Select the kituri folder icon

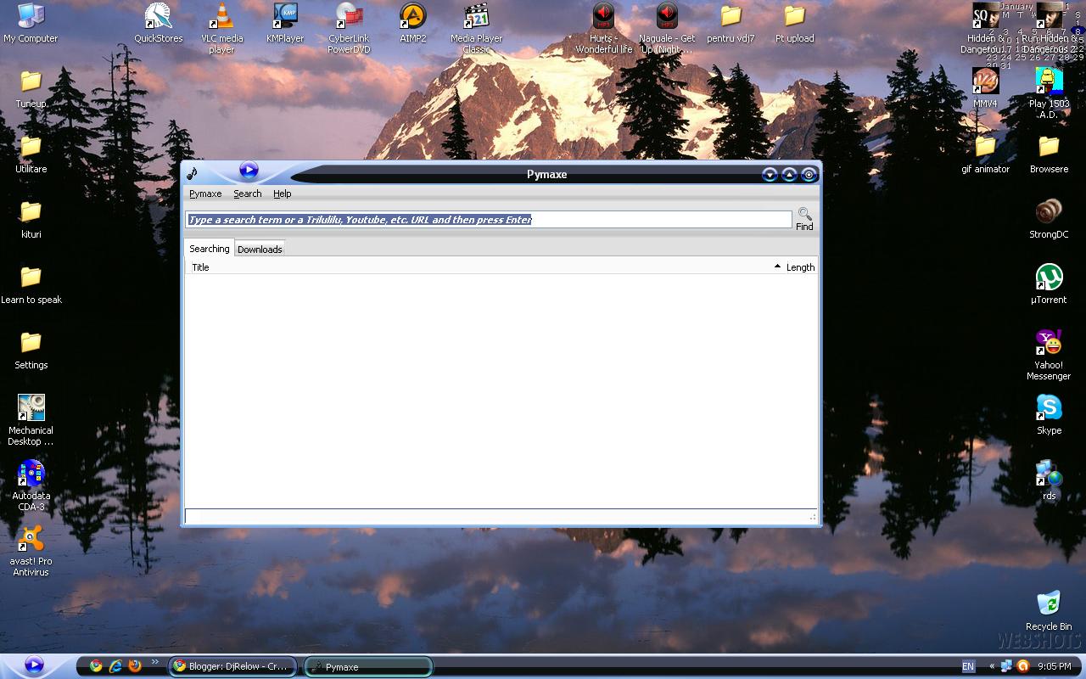click(x=31, y=219)
